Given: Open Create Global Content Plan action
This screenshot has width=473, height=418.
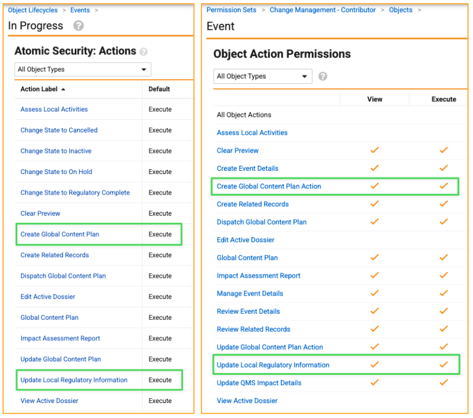Looking at the screenshot, I should [x=60, y=235].
